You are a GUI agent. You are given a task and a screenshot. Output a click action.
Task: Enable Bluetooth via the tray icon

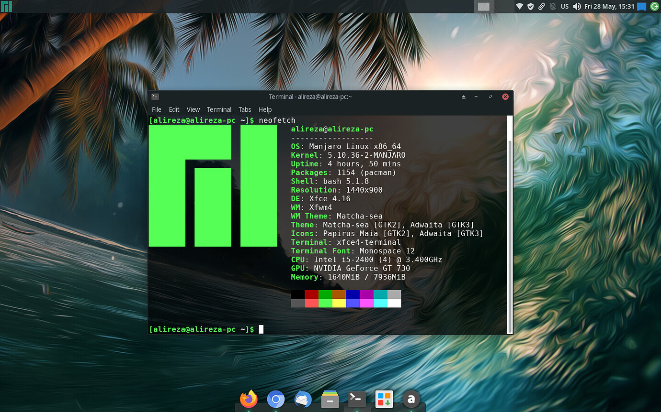553,6
